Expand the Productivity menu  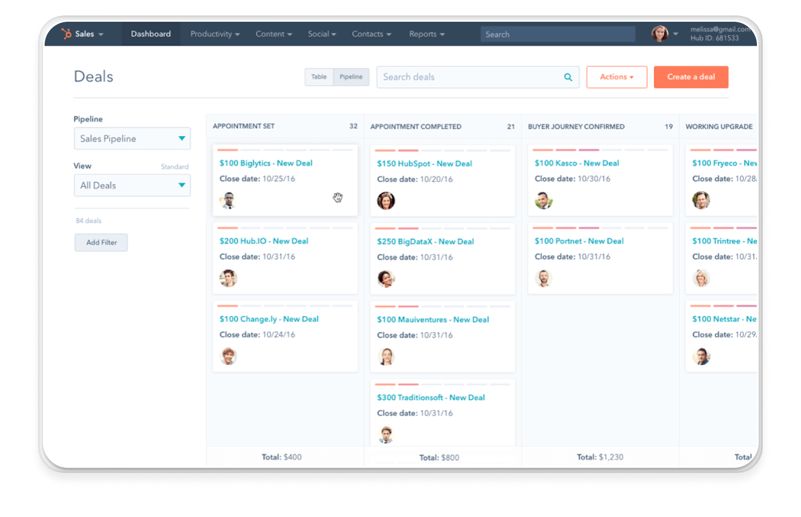click(x=215, y=34)
